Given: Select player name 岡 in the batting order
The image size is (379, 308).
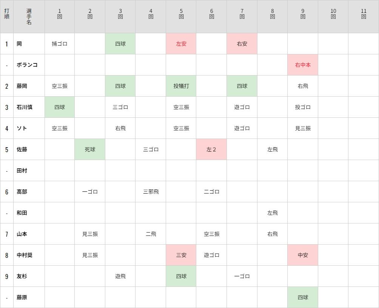Looking at the screenshot, I should 19,44.
